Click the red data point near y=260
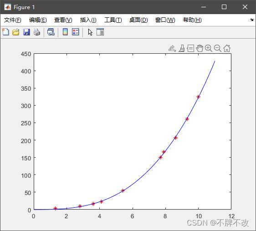 click(187, 119)
